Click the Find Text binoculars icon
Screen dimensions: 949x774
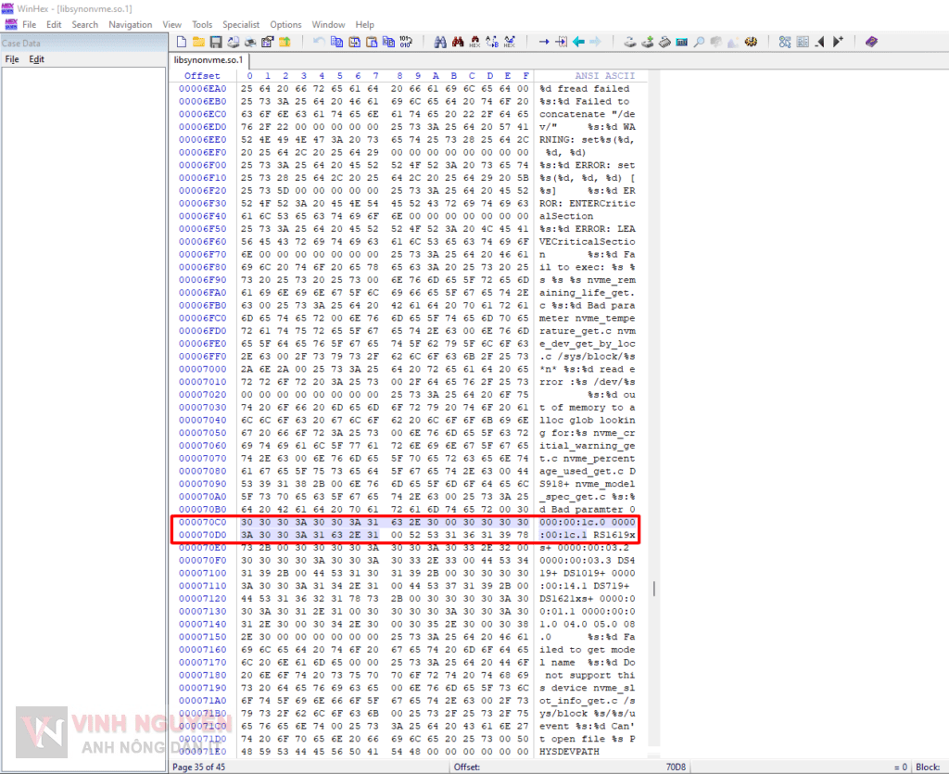click(x=440, y=42)
